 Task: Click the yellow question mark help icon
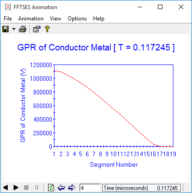(x=47, y=29)
